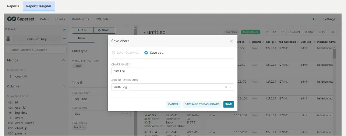Switch to the Reports tab
The image size is (346, 136).
click(x=13, y=6)
